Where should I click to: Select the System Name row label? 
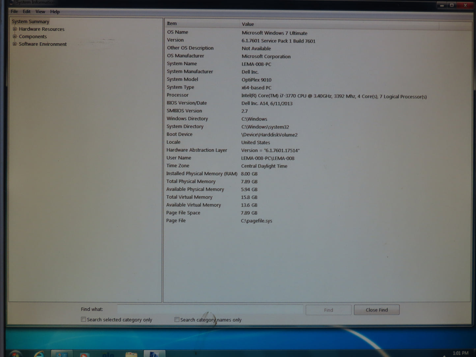(182, 64)
